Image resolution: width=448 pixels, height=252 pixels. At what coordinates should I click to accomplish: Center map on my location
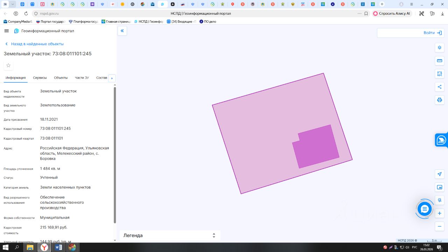point(440,174)
